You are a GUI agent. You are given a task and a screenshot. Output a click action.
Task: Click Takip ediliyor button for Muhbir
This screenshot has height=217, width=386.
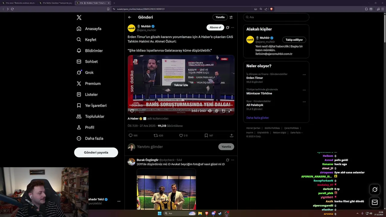point(294,40)
